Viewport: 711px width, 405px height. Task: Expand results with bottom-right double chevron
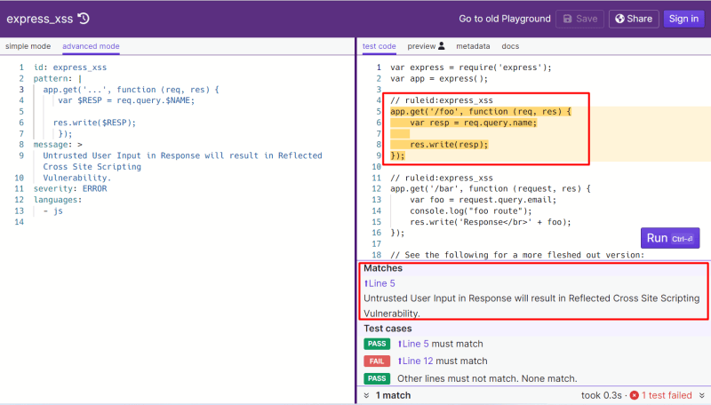702,395
